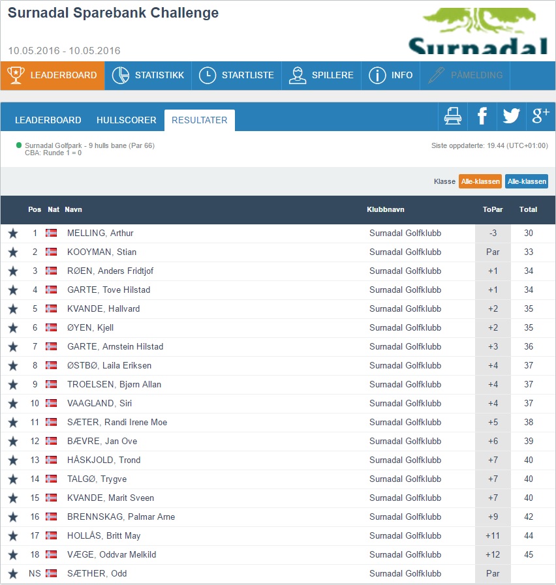Toggle the favorite star for MELLING, Arthur
Screen dimensions: 556x585
pyautogui.click(x=13, y=233)
